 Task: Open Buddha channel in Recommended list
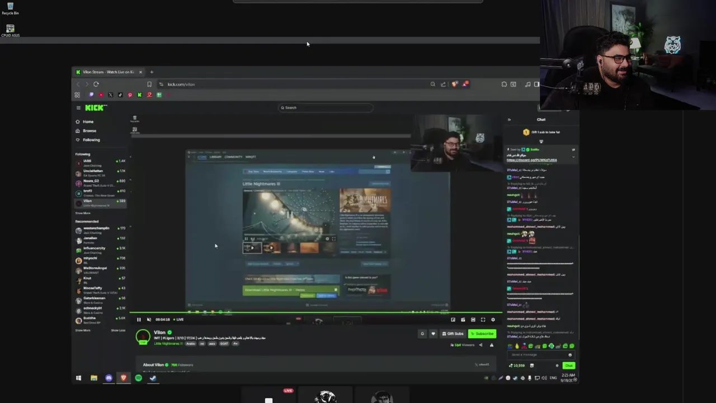(101, 320)
